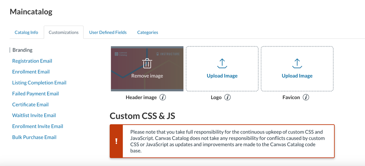The image size is (365, 166).
Task: Open the Favicon info icon
Action: (306, 98)
